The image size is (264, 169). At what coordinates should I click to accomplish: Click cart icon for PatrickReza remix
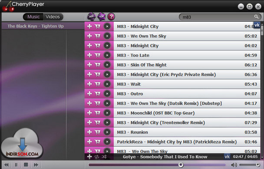pos(98,142)
